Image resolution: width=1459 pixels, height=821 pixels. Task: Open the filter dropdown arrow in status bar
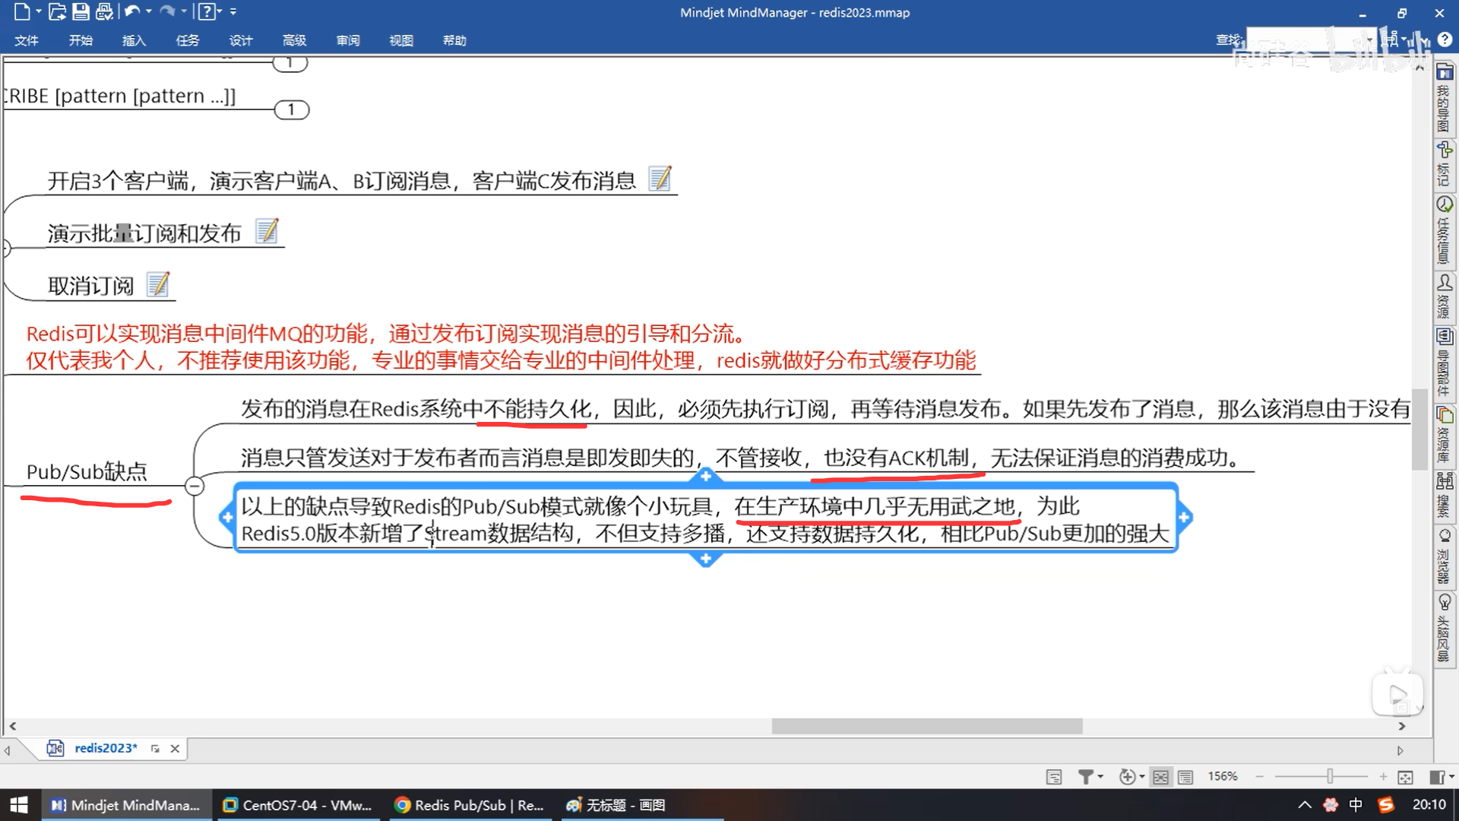click(1100, 777)
